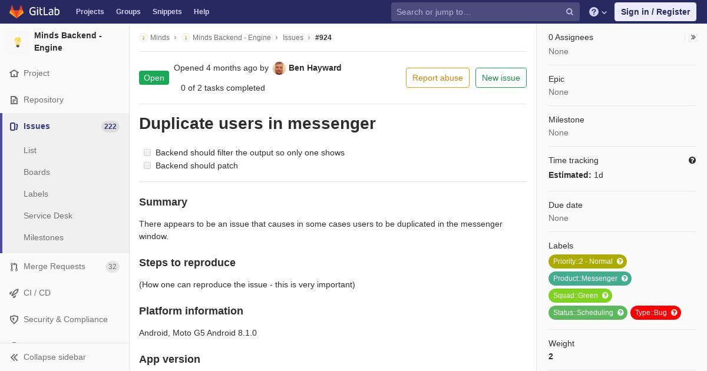Click the Ben Hayward author link

tap(315, 68)
